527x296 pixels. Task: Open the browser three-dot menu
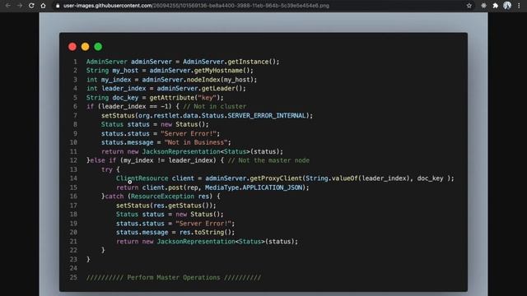click(x=519, y=6)
